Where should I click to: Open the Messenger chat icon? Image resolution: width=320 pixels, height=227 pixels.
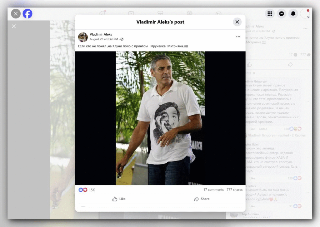tap(282, 14)
